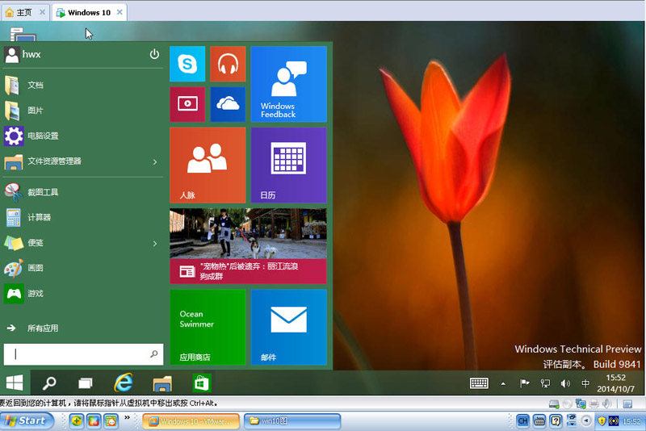Open the touch keyboard tray icon

479,383
